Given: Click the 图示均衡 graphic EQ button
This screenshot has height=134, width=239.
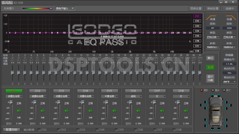Looking at the screenshot, I should [210, 78].
